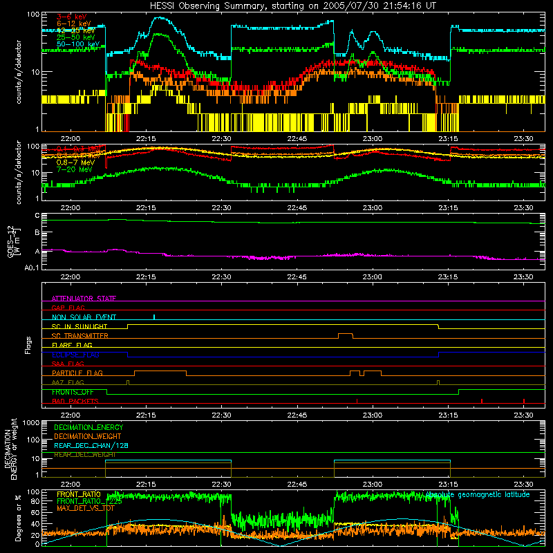Select the cyan 50-100 keV legend label
Screen dimensions: 553x553
coord(78,44)
